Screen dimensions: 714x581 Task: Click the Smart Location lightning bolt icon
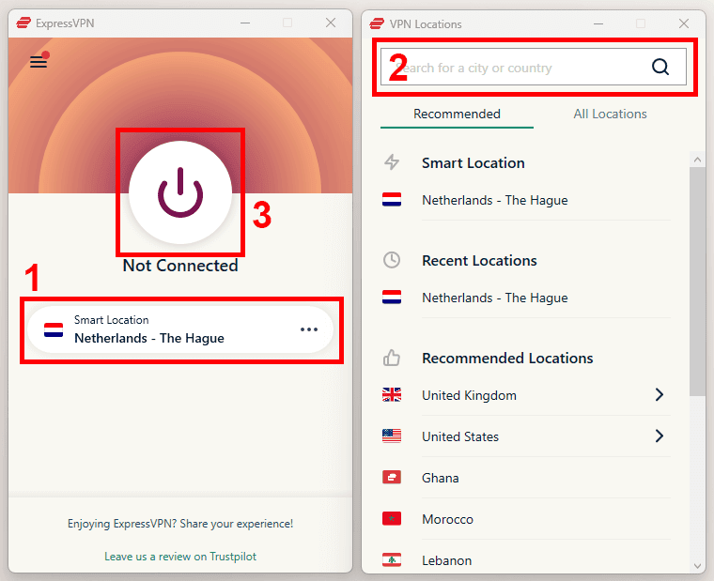(392, 162)
